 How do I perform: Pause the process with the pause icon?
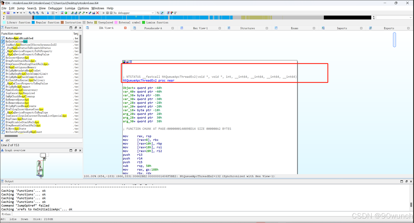point(107,13)
